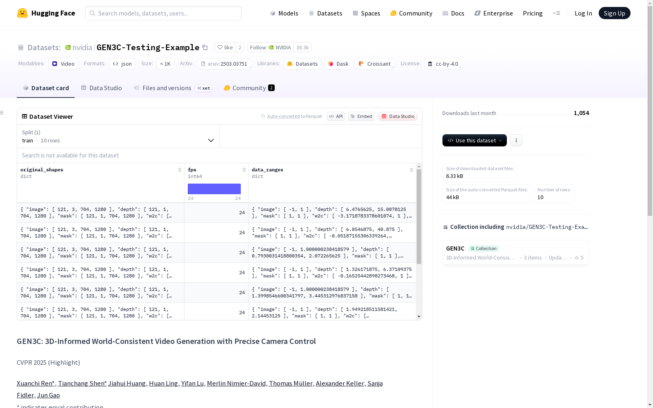Open Enterprise in the top navigation
Screen dimensions: 653x408
[x=494, y=13]
